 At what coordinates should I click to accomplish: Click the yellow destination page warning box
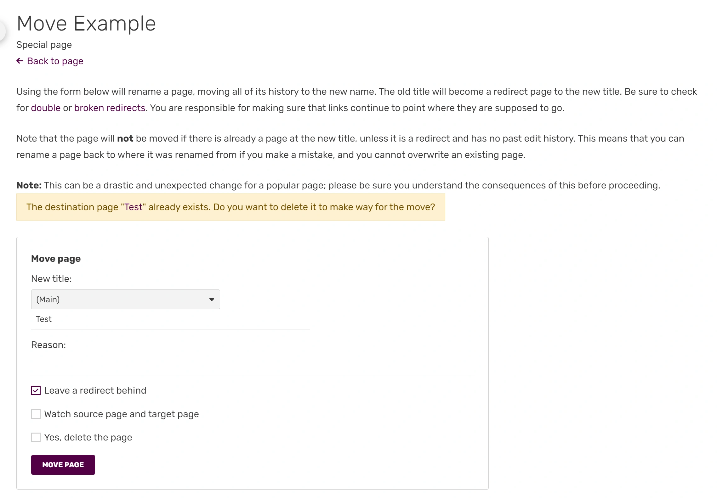click(230, 207)
